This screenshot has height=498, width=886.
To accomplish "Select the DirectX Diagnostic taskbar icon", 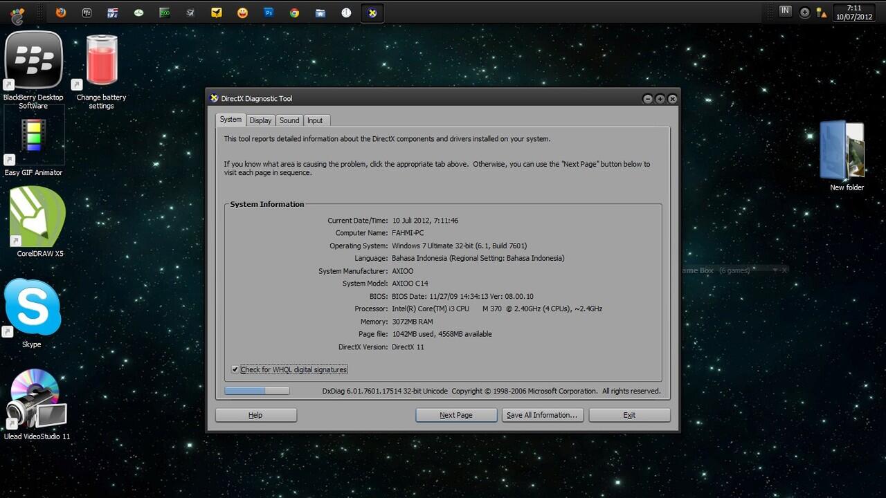I will [x=372, y=12].
